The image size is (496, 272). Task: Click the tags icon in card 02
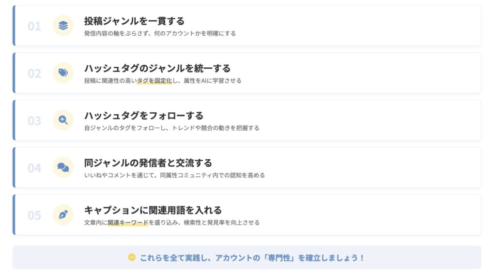(x=63, y=73)
